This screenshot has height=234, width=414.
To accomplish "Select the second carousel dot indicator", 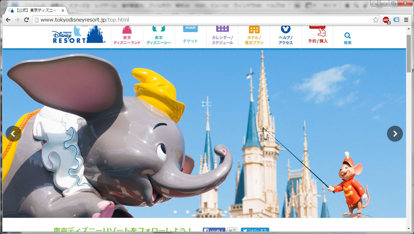I will [x=188, y=212].
